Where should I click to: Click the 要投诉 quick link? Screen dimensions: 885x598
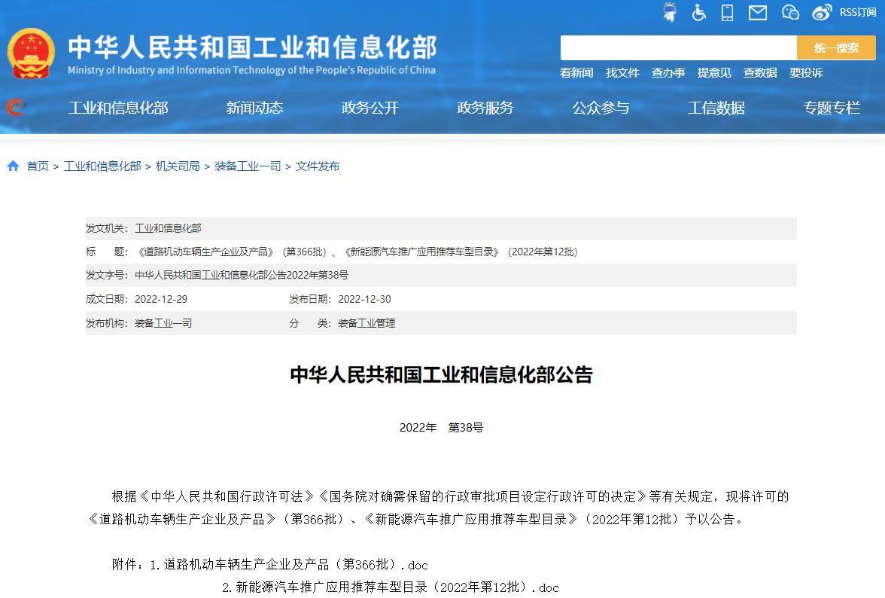[806, 72]
